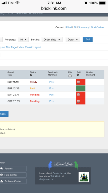The height and width of the screenshot is (193, 108).
Task: Open View Classic Layout link
Action: pyautogui.click(x=30, y=47)
